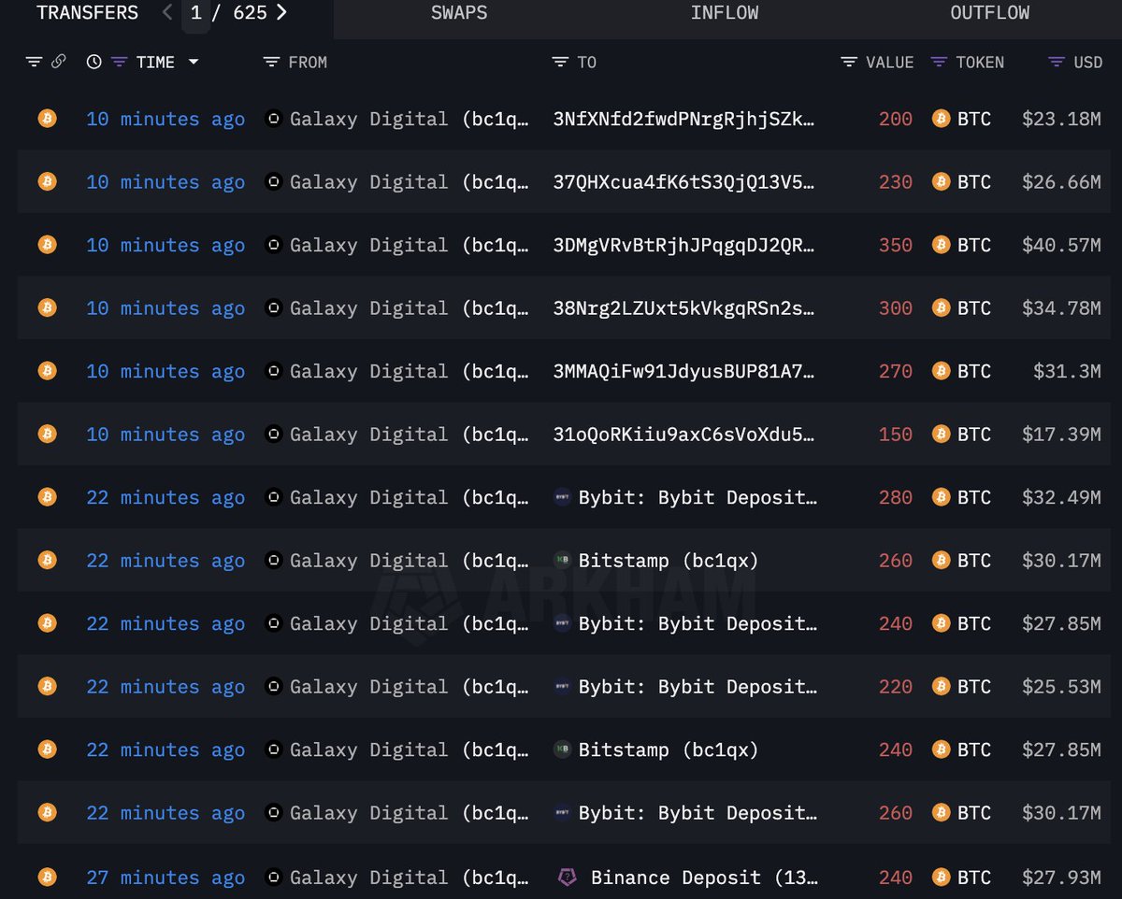Click the $17.39M USD amount
Viewport: 1122px width, 899px height.
(1061, 434)
